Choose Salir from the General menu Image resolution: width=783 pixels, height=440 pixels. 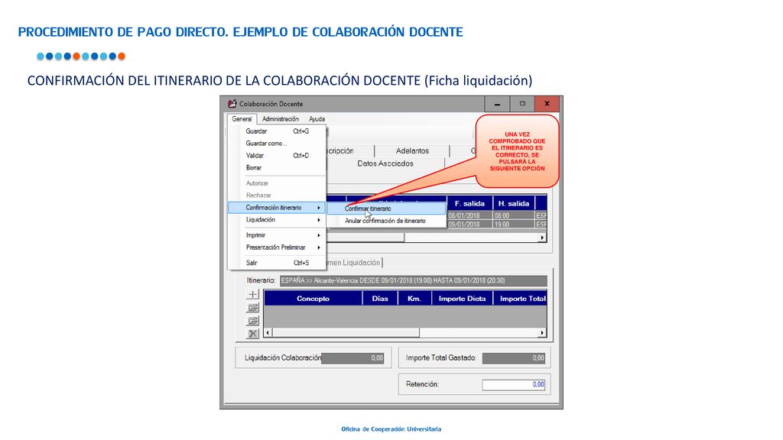point(277,263)
